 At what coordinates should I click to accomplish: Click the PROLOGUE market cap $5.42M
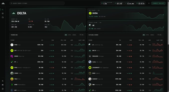[x=119, y=56]
